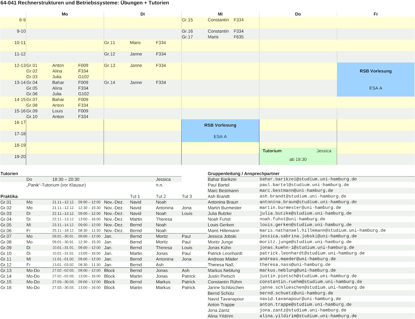
Task: Open email jonas.kuehn-1@studium.uni-hamburg.de
Action: click(x=307, y=248)
